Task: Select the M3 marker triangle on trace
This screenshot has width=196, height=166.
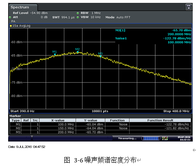Action: [100, 56]
